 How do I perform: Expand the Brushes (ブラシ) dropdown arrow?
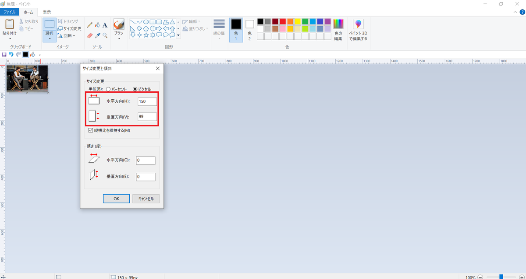click(118, 38)
